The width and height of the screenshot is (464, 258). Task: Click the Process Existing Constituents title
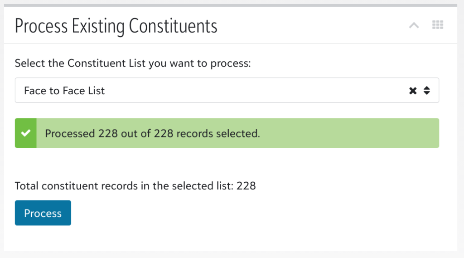point(116,26)
